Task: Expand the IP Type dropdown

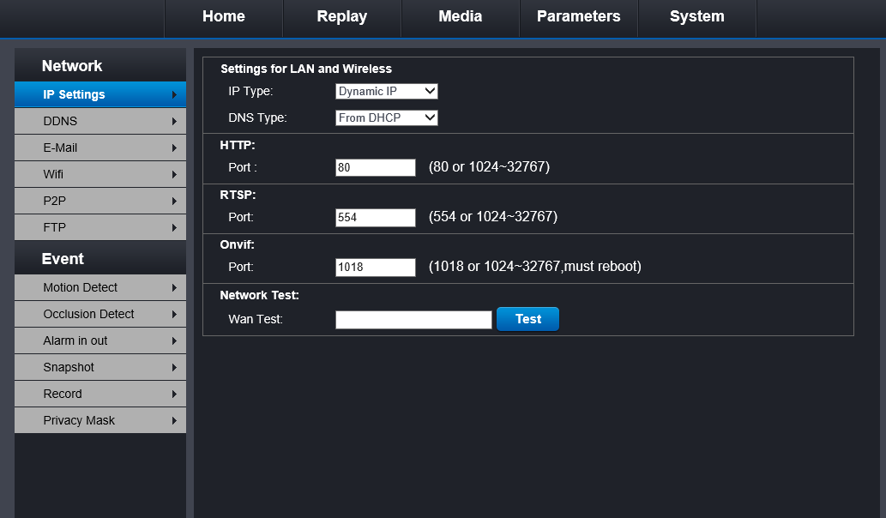Action: click(387, 91)
